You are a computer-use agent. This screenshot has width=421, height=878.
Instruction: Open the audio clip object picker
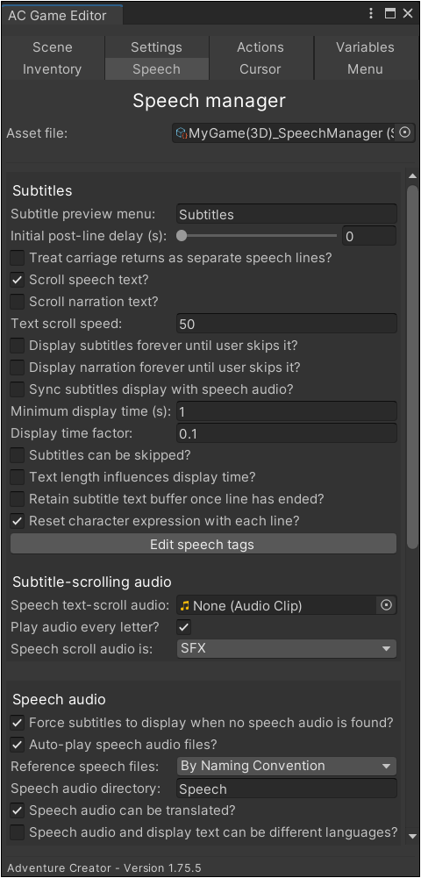coord(386,605)
